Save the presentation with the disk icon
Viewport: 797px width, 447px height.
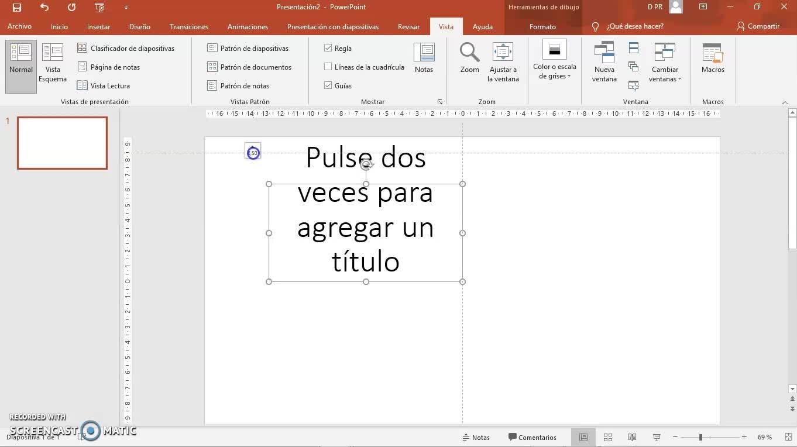point(17,7)
